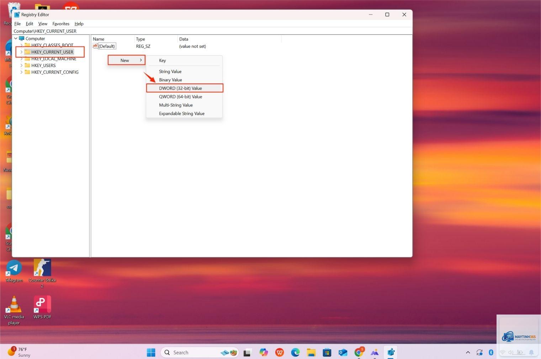
Task: Click the sync tray icon
Action: point(479,353)
